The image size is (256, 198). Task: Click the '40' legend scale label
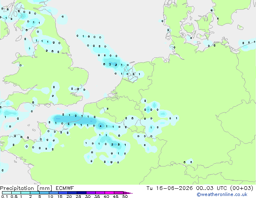pyautogui.click(x=106, y=196)
